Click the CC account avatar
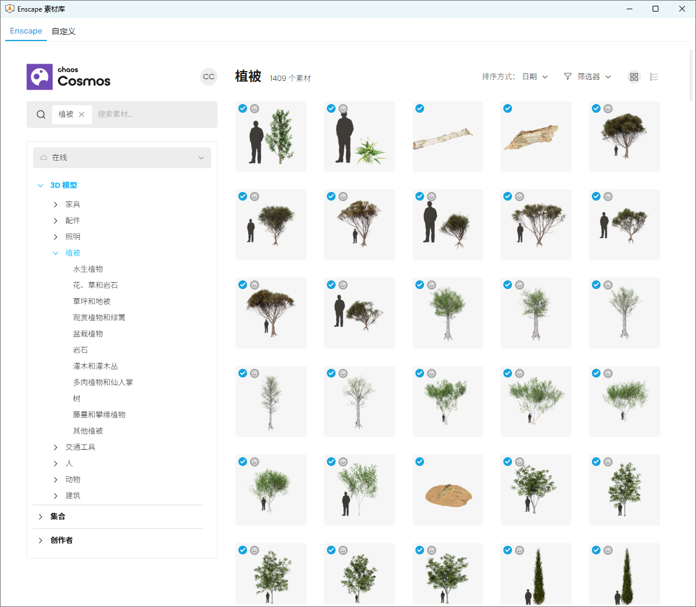Image resolution: width=696 pixels, height=607 pixels. tap(209, 77)
